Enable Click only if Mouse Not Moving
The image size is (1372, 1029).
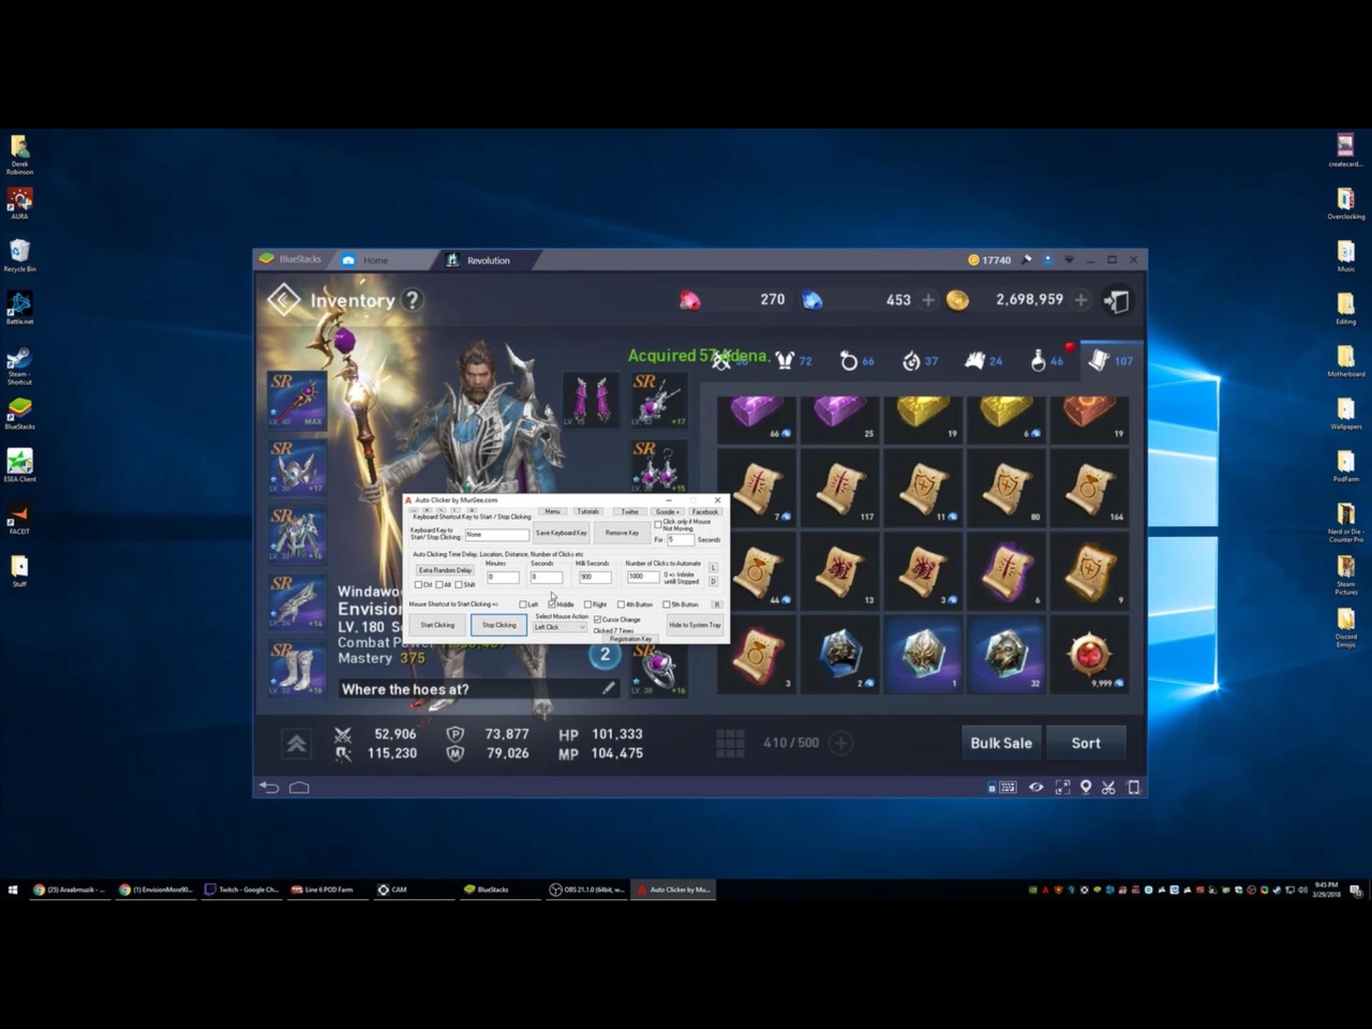(x=658, y=525)
